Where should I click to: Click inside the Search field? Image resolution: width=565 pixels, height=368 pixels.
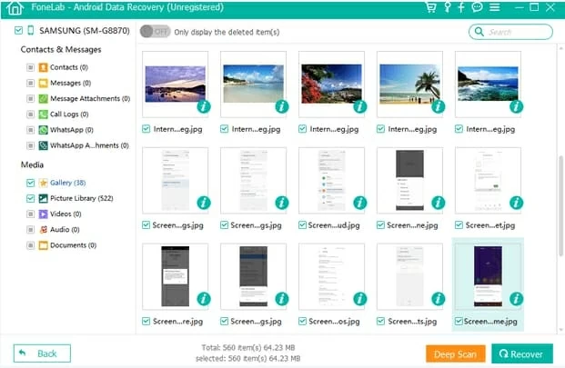[517, 32]
